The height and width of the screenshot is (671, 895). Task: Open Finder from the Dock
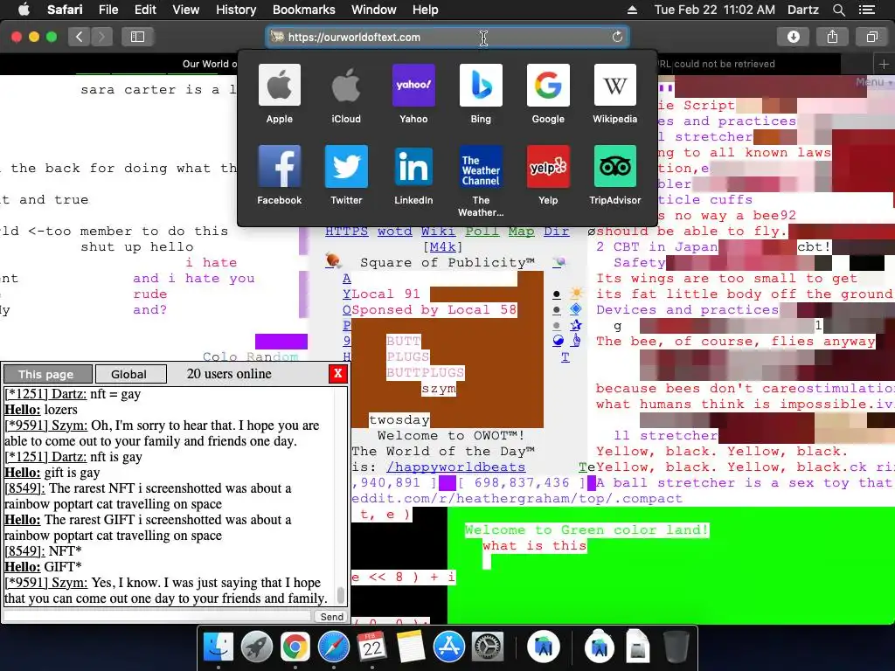(219, 647)
